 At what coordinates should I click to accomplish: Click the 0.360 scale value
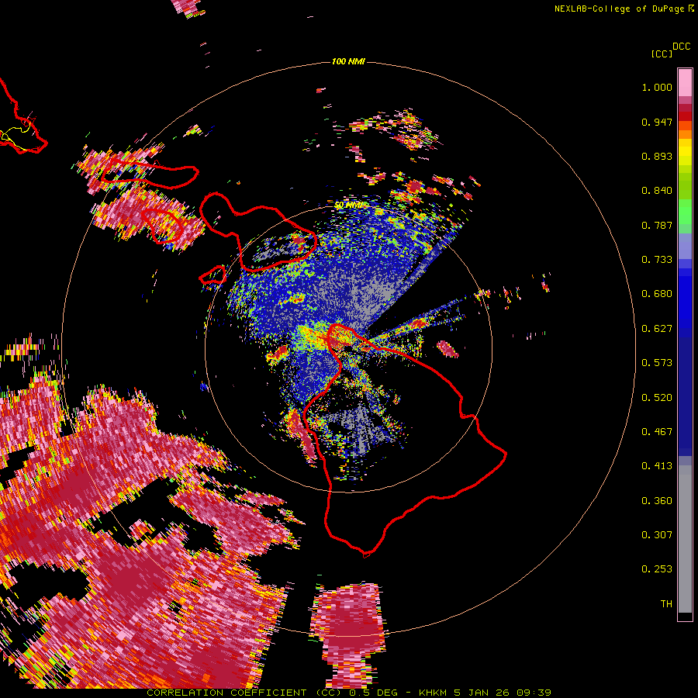click(x=657, y=501)
